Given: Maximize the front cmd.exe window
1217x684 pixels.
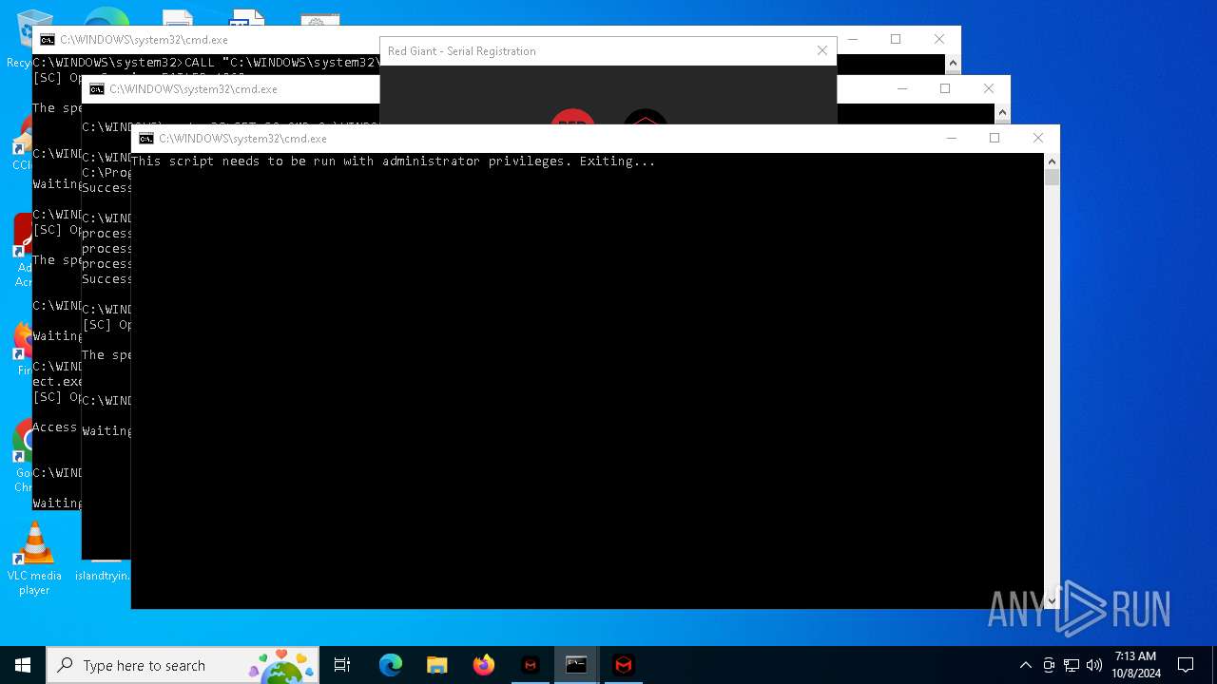Looking at the screenshot, I should tap(995, 139).
